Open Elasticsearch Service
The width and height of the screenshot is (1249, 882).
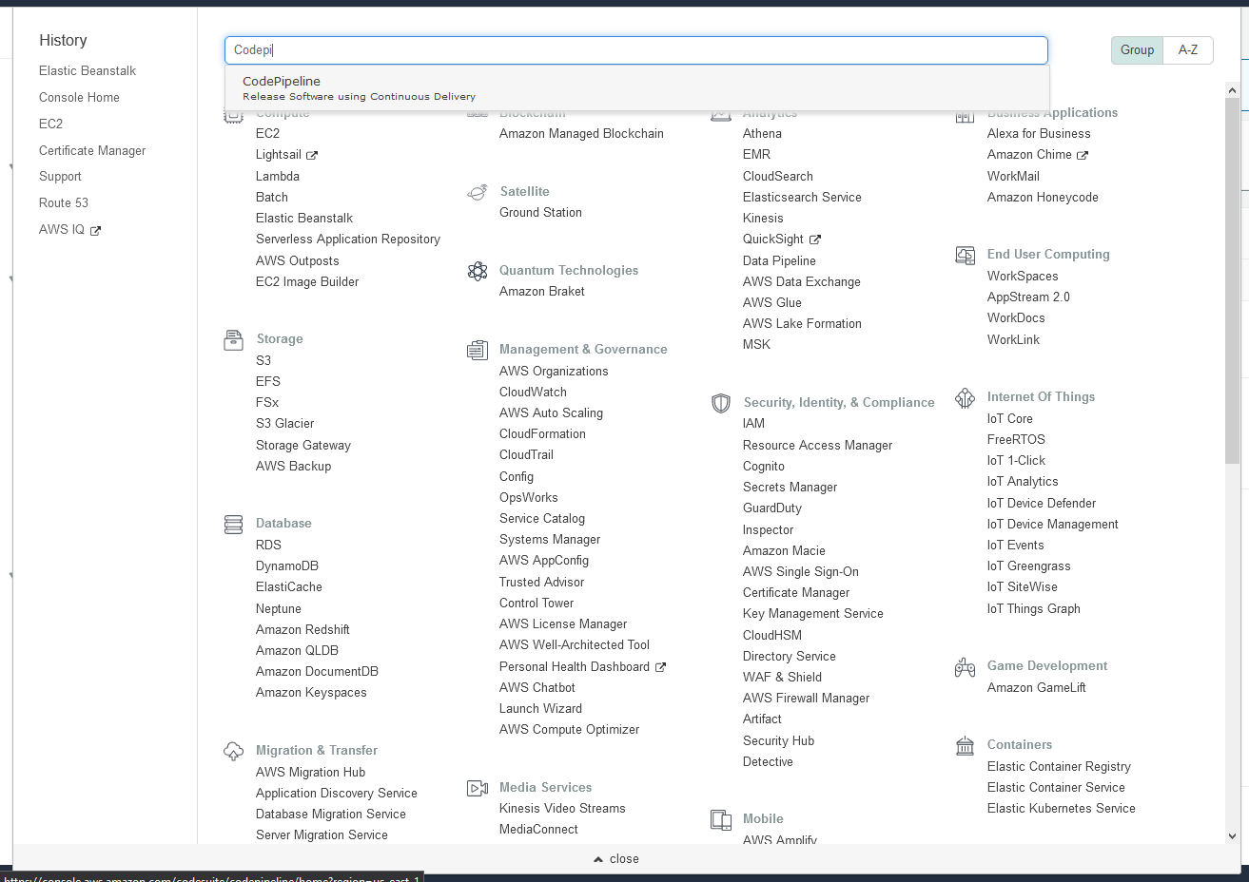[802, 198]
